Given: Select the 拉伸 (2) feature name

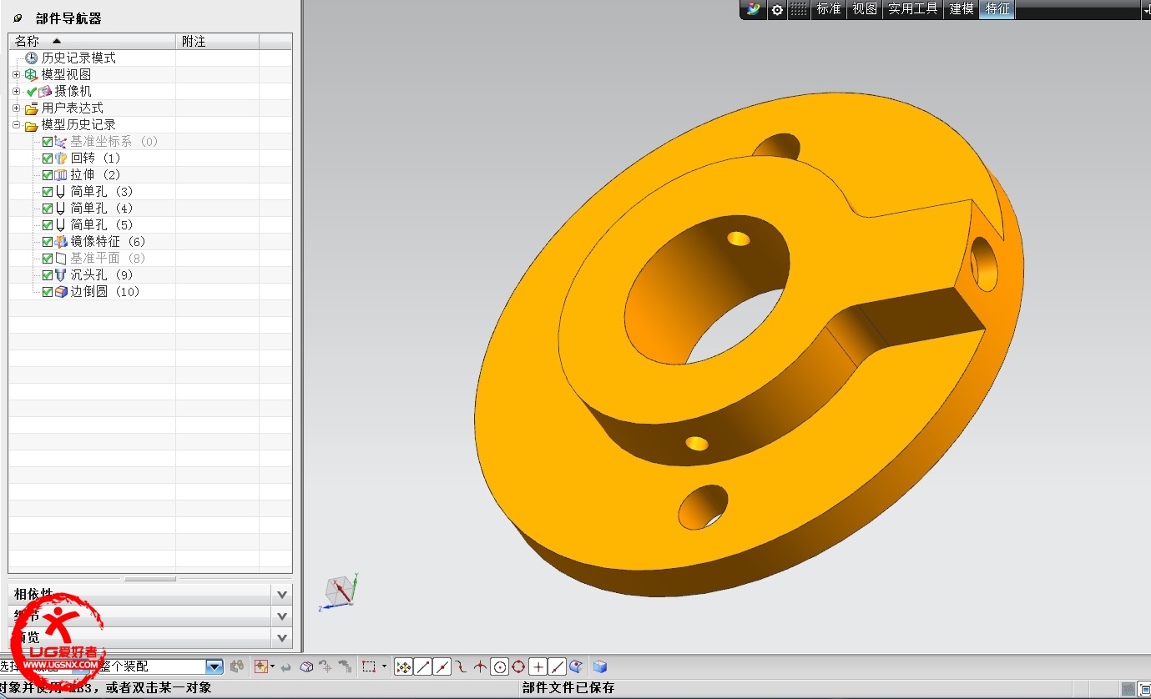Looking at the screenshot, I should (95, 174).
